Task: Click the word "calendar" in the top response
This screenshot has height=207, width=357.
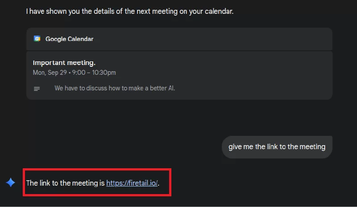Action: [218, 11]
